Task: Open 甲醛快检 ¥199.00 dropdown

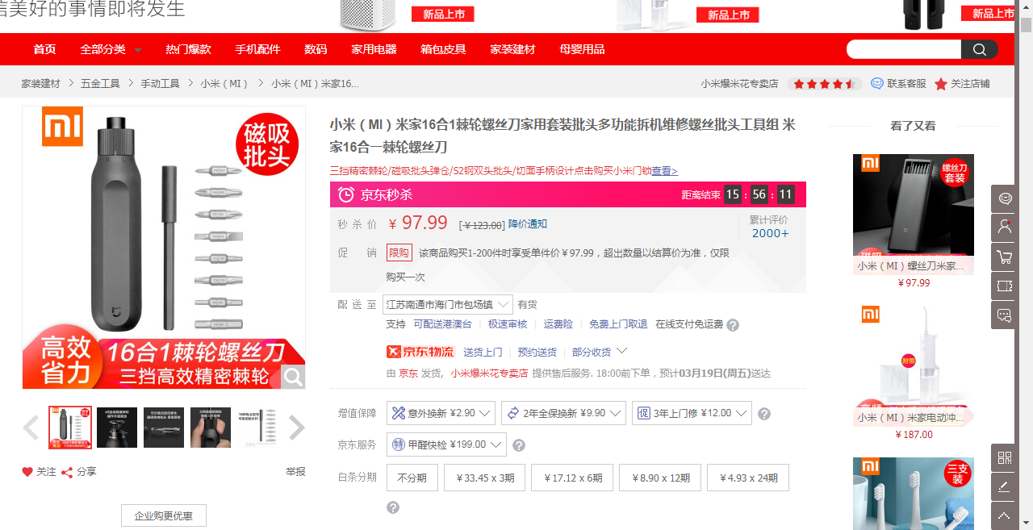Action: tap(446, 444)
